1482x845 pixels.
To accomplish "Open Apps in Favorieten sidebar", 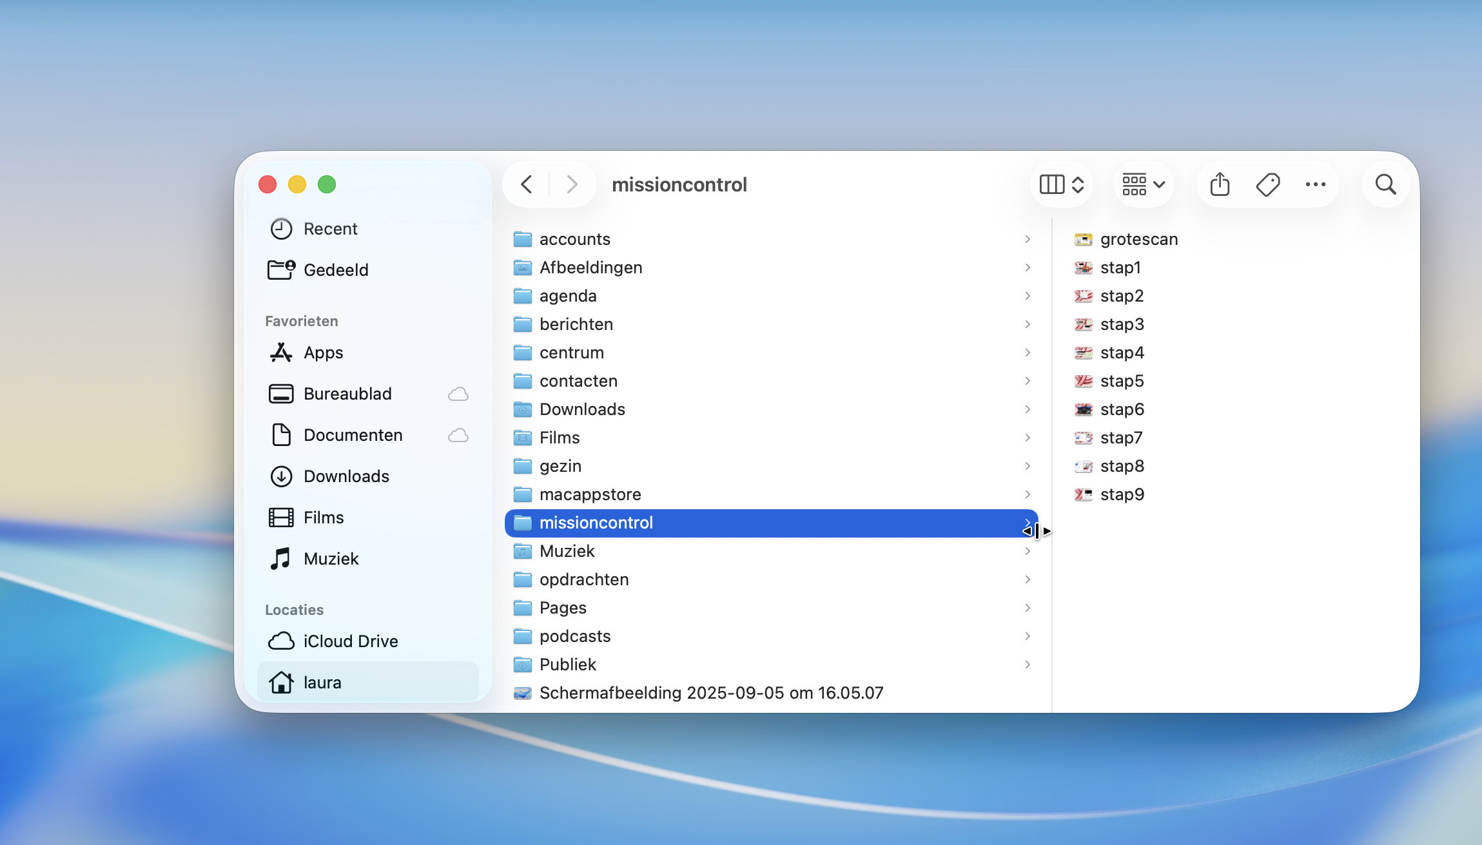I will click(x=323, y=353).
